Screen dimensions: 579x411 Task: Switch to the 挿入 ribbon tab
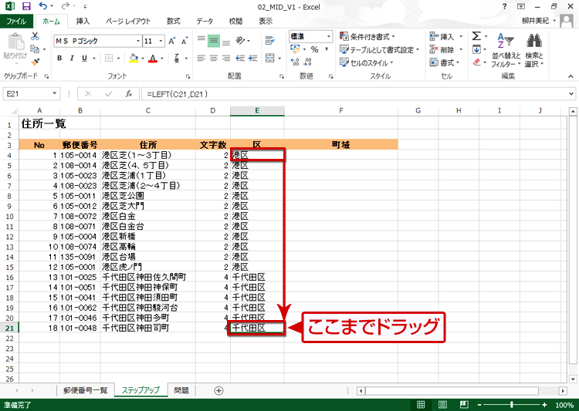click(x=83, y=21)
